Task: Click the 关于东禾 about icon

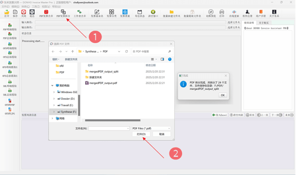Action: (274, 12)
